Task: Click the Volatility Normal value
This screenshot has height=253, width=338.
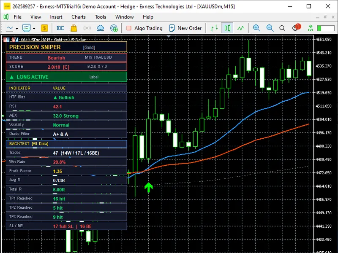Action: tap(61, 125)
